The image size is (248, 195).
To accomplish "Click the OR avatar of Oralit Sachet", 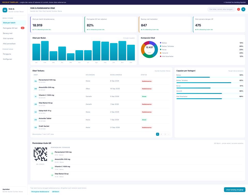I will [x=36, y=128].
